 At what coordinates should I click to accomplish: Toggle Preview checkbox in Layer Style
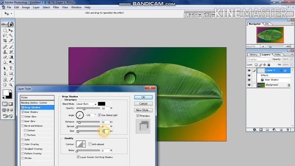138,116
